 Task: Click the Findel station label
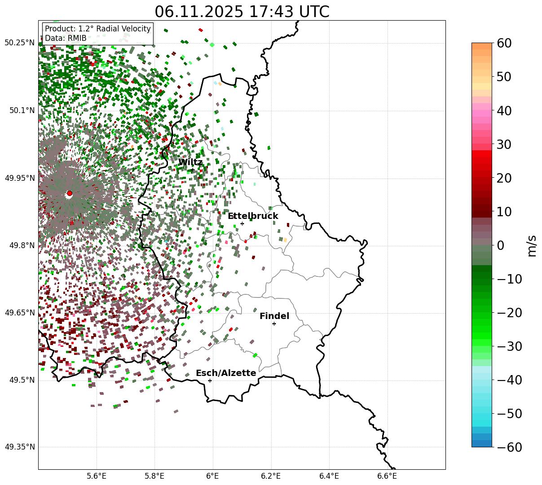point(274,316)
